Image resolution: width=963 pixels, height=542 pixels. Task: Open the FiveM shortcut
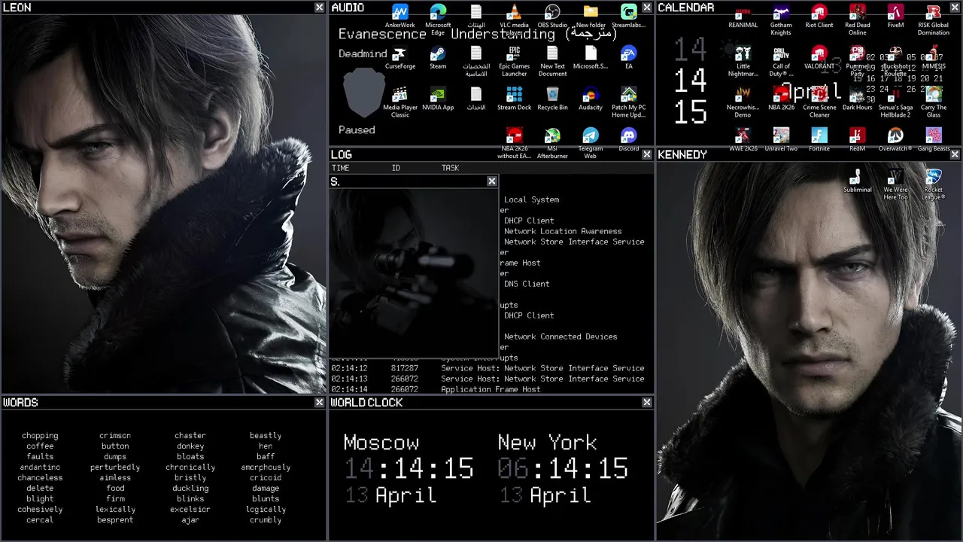tap(895, 17)
